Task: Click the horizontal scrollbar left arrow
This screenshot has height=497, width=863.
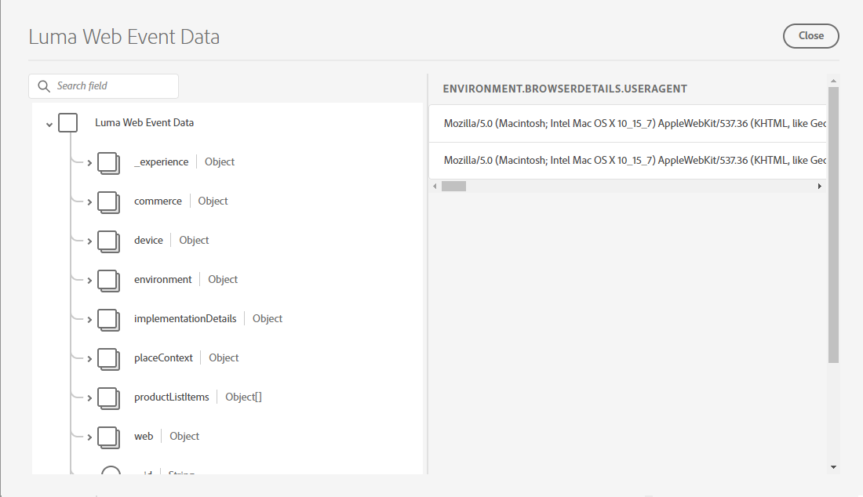Action: tap(435, 187)
